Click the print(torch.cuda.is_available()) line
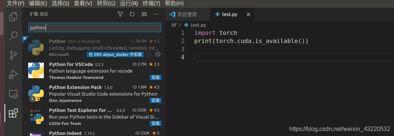 251,41
